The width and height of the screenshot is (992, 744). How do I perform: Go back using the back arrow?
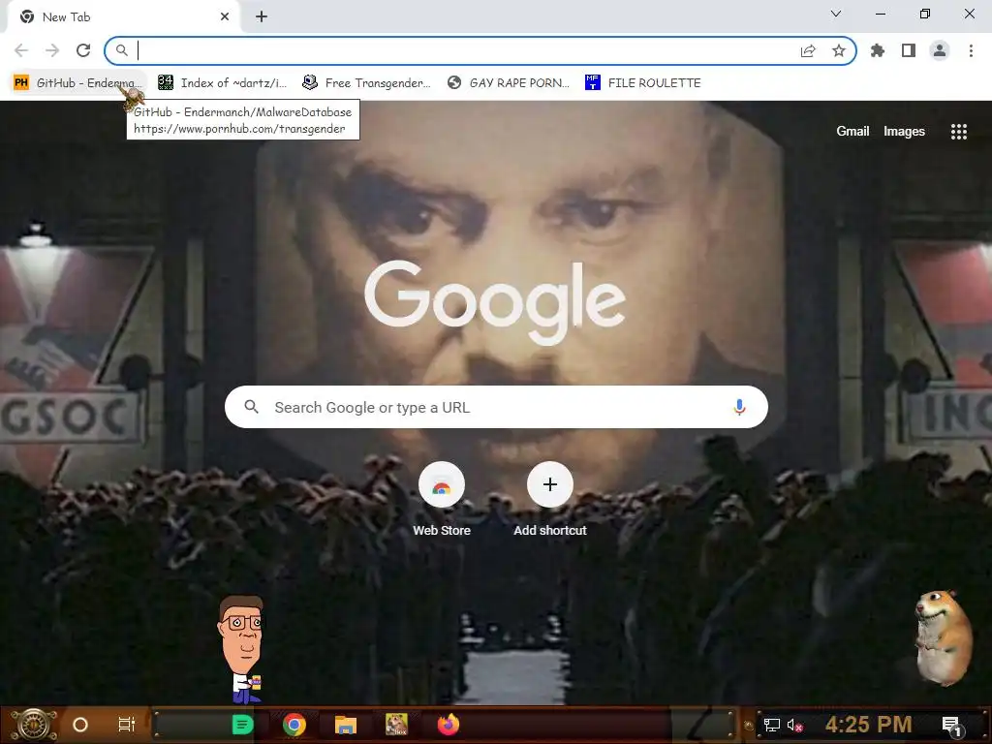[21, 50]
